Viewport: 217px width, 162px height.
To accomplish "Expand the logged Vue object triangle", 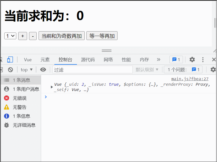I will 52,87.
